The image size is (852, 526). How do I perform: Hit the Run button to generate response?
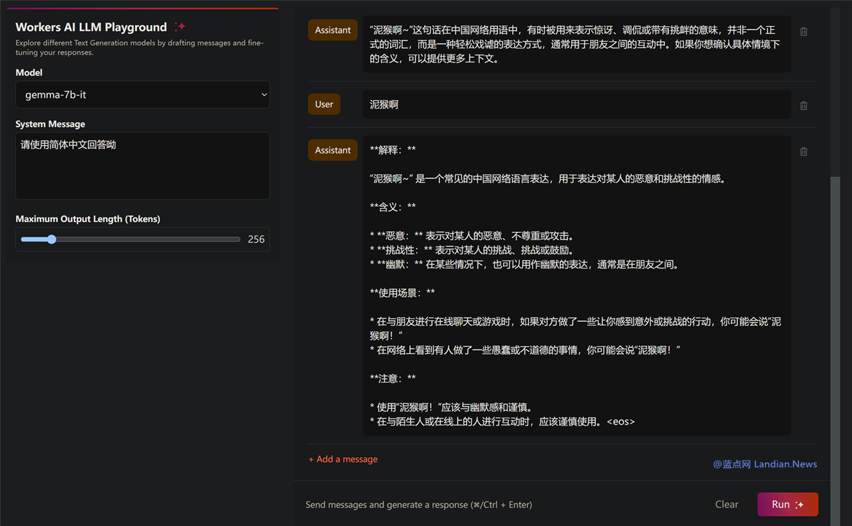tap(787, 505)
